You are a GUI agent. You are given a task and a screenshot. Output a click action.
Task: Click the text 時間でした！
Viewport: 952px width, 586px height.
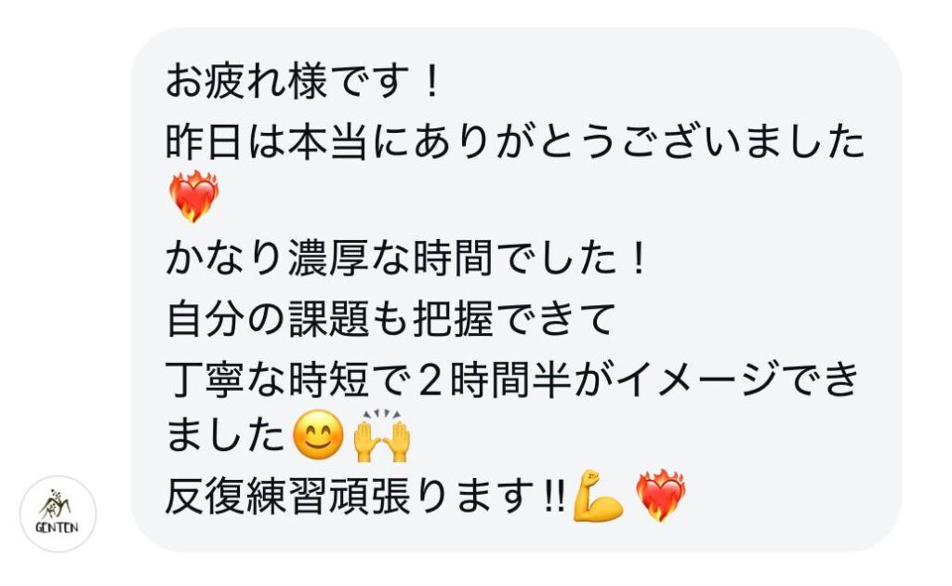point(530,258)
